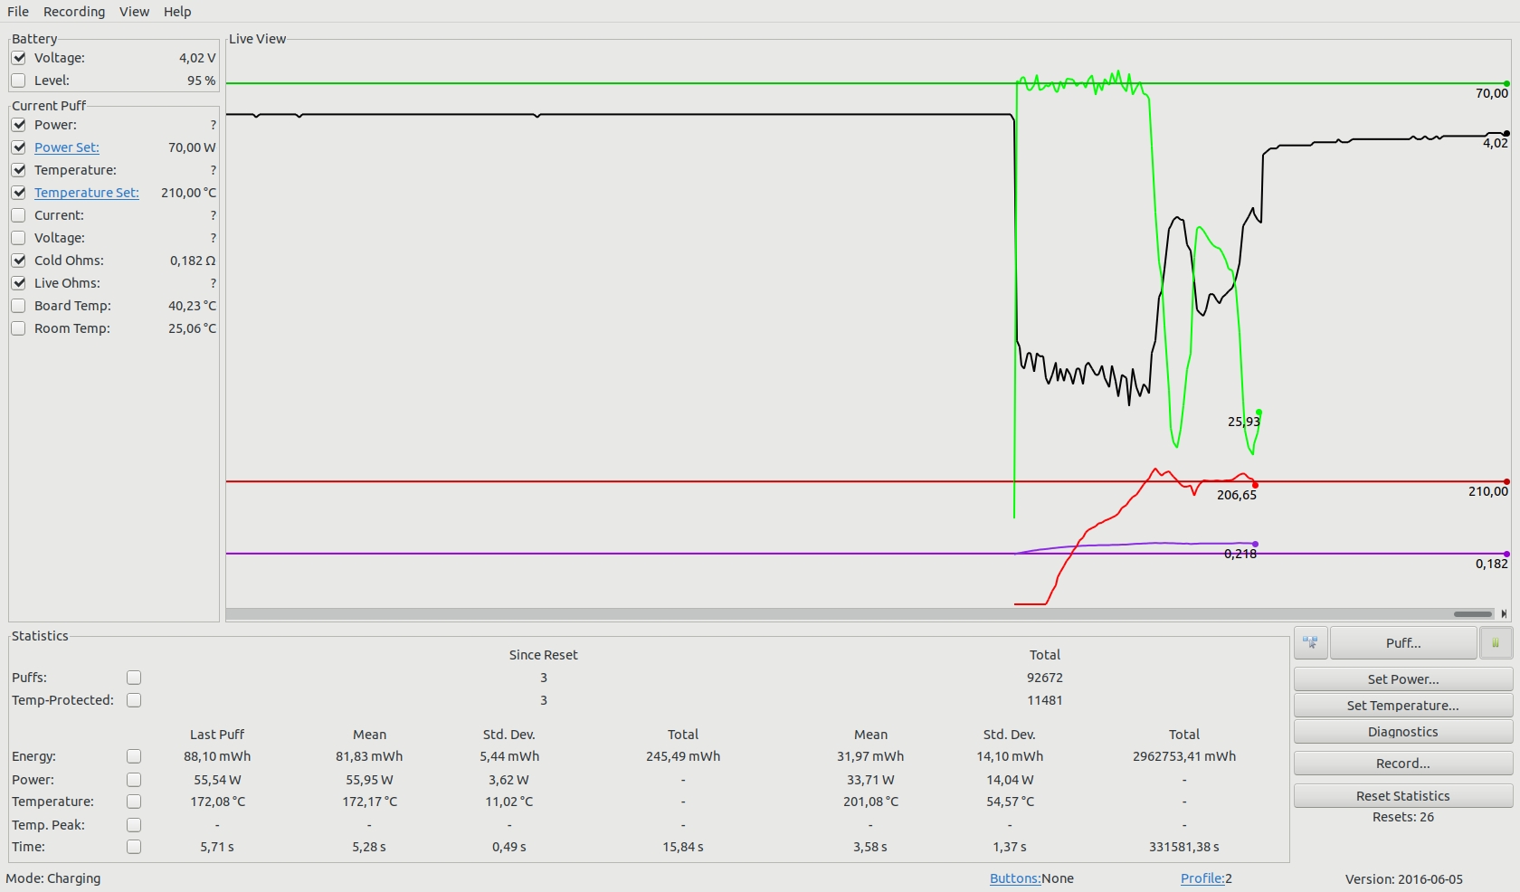
Task: Open the Profile link in status bar
Action: tap(1202, 878)
